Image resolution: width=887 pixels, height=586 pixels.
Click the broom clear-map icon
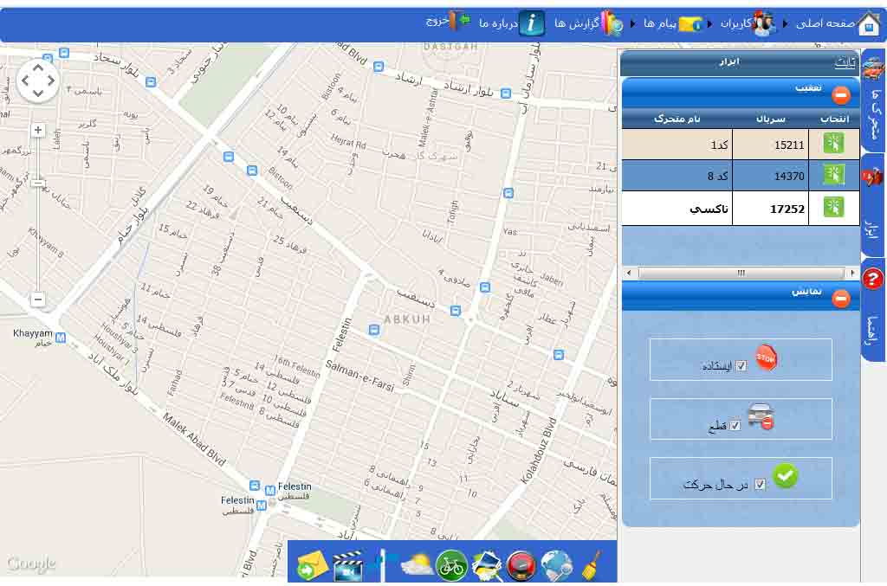(x=592, y=565)
